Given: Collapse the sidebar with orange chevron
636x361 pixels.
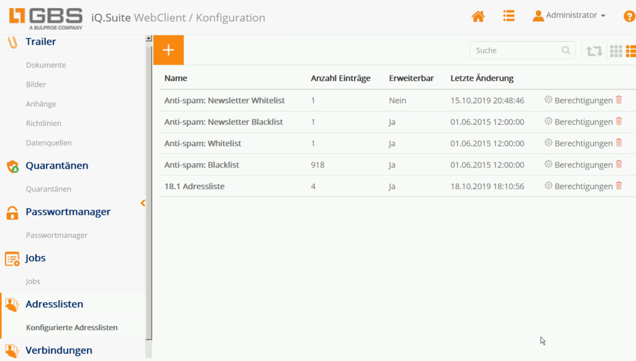Looking at the screenshot, I should pyautogui.click(x=143, y=203).
